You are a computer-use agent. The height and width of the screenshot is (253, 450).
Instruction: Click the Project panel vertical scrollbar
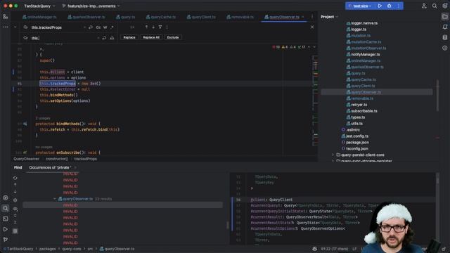point(437,95)
